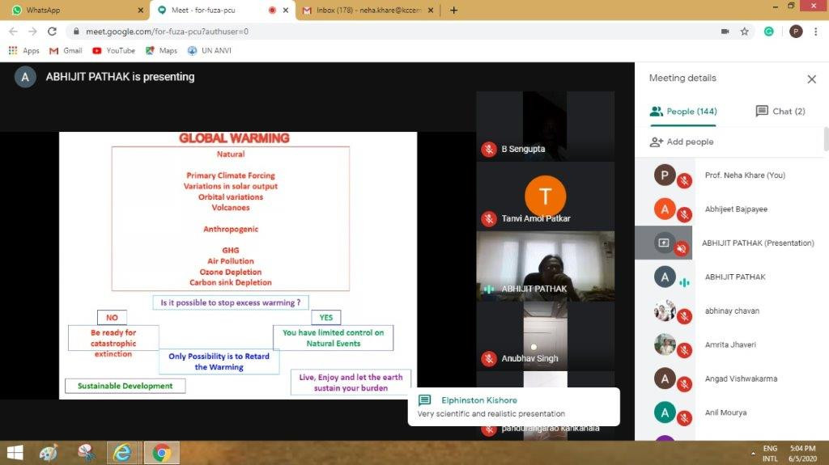Click camera indicator icon in address bar

(725, 32)
